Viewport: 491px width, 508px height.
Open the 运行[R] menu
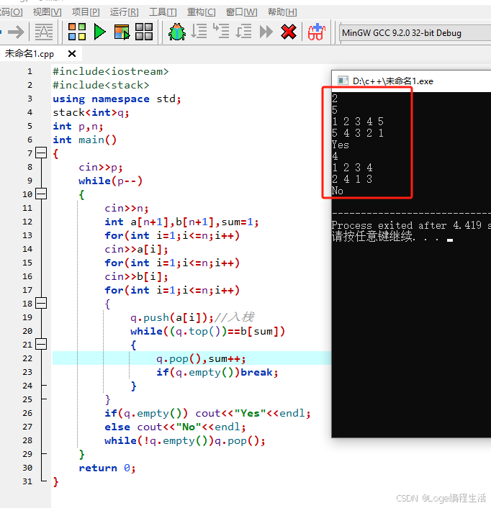124,12
